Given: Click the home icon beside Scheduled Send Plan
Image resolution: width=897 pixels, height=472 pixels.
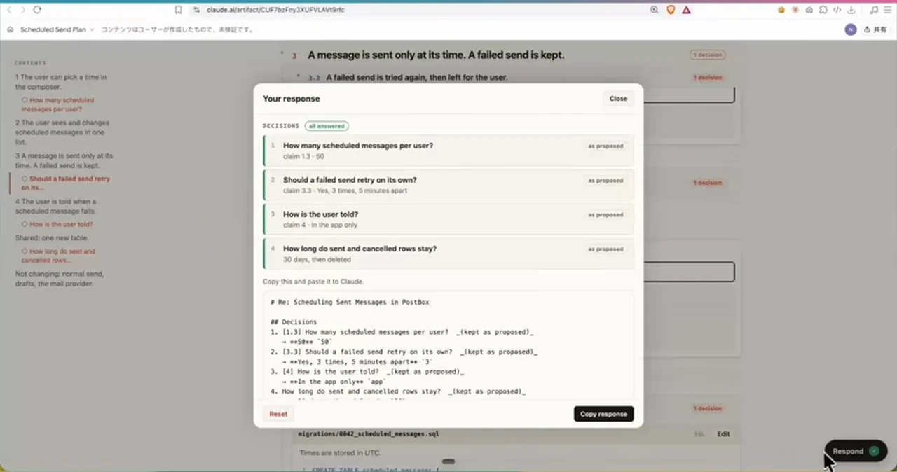Looking at the screenshot, I should coord(11,29).
